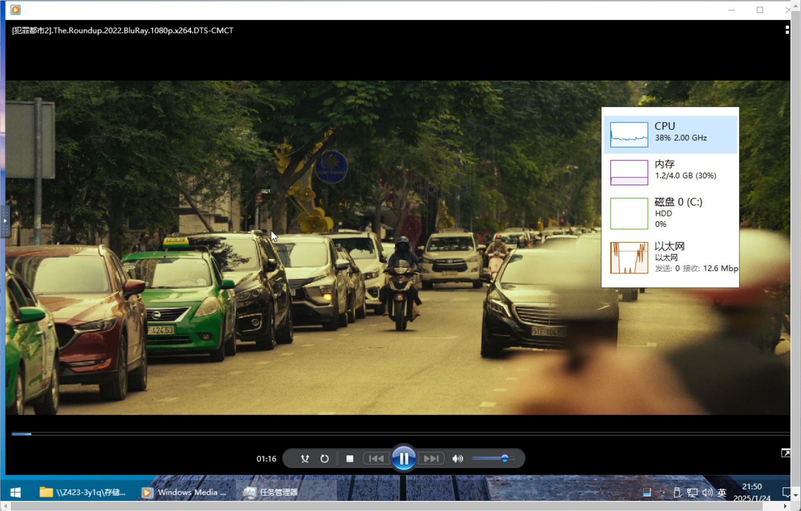Skip to the next track
This screenshot has width=801, height=511.
(431, 459)
